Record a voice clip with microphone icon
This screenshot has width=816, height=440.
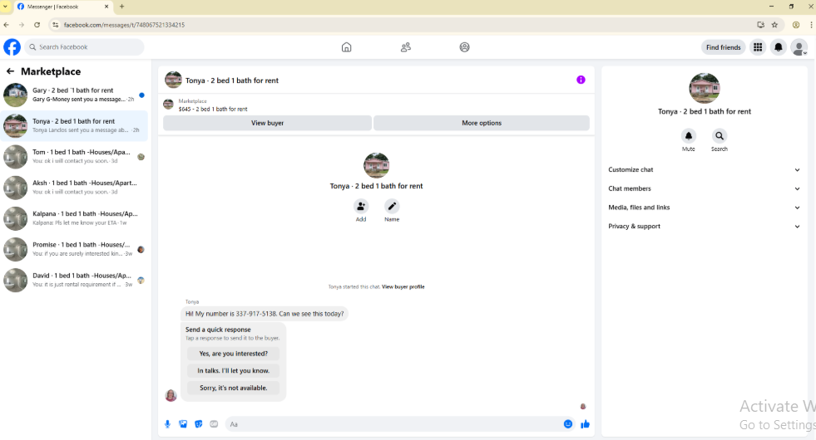[x=167, y=424]
